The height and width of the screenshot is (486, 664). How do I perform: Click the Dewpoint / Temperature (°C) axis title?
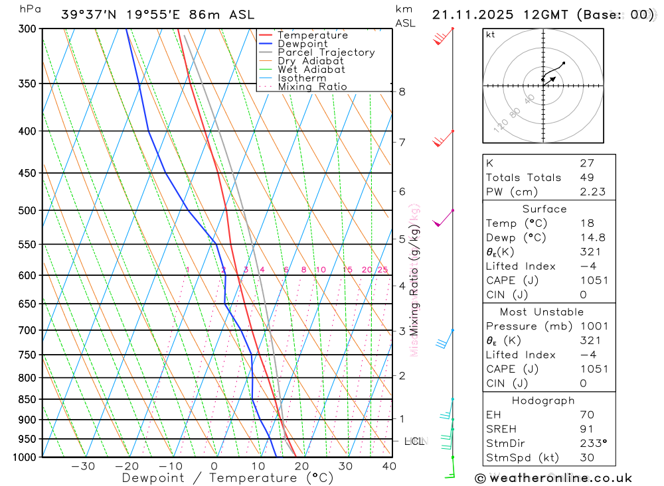pos(228,479)
